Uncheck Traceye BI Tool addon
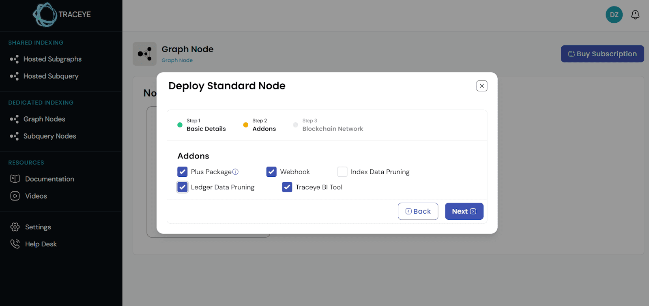Viewport: 649px width, 306px height. (x=287, y=187)
